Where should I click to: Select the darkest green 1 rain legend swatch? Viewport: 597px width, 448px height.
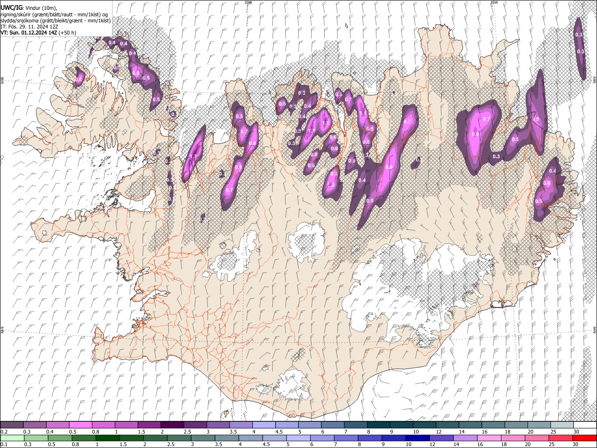tap(108, 438)
